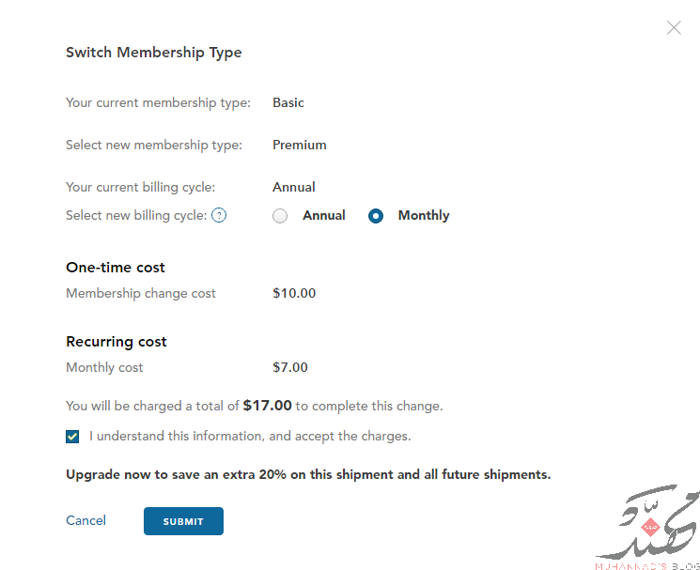Submit the membership change
The height and width of the screenshot is (570, 700).
tap(183, 521)
